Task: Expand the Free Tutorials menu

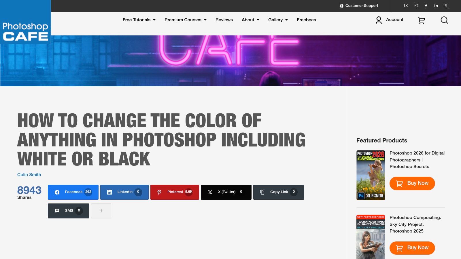Action: [139, 20]
